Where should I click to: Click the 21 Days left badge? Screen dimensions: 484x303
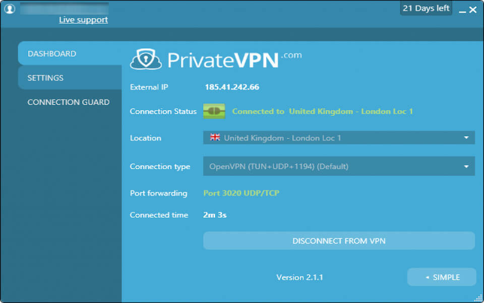(426, 8)
